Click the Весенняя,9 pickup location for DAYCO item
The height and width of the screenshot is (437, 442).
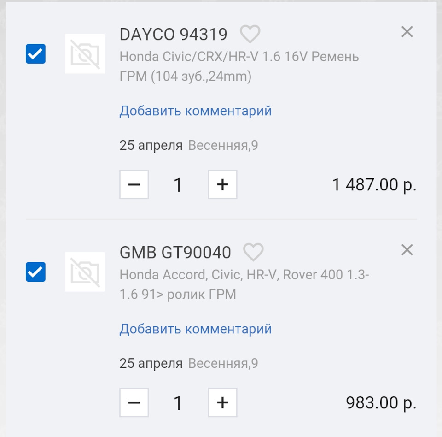tap(224, 144)
